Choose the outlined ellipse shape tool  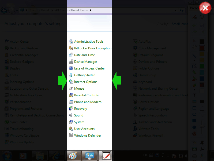[x=194, y=114]
